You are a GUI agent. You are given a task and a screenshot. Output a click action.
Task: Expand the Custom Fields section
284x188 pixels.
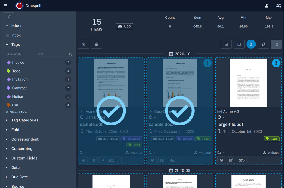tap(24, 158)
